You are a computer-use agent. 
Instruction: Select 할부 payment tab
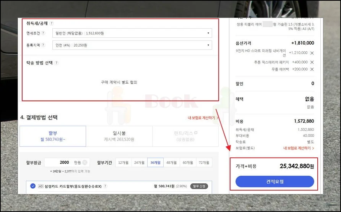(53, 136)
